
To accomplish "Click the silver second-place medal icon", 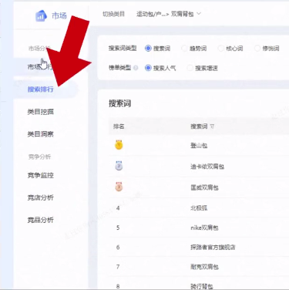I will (x=119, y=166).
